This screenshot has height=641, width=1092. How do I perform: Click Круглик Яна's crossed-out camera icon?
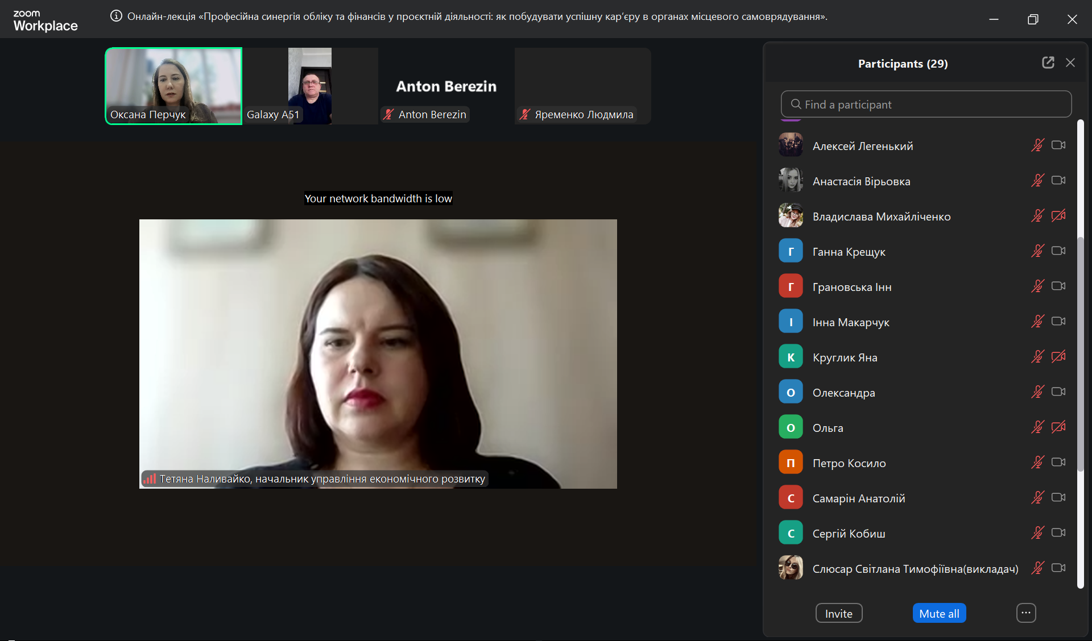pyautogui.click(x=1058, y=357)
